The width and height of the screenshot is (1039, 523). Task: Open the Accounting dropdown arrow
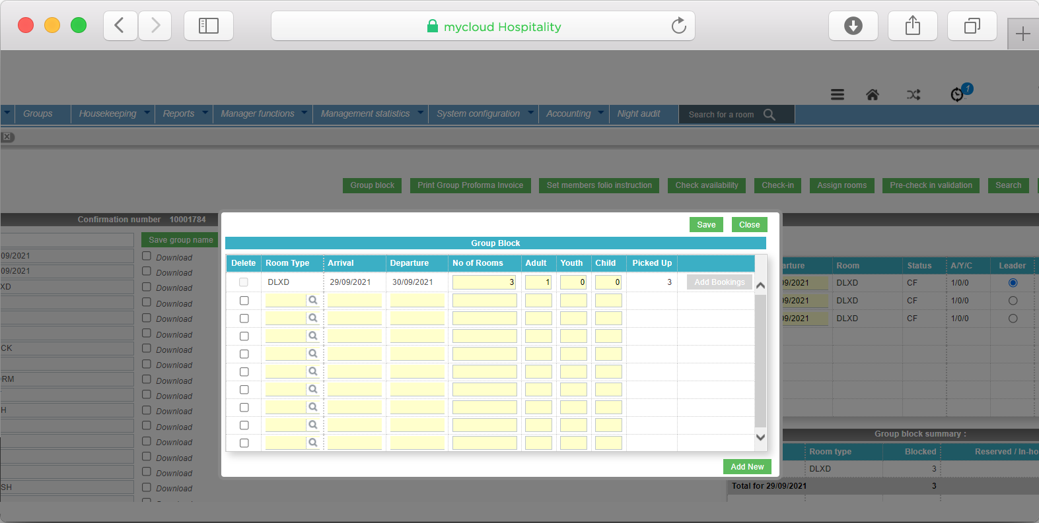point(601,113)
